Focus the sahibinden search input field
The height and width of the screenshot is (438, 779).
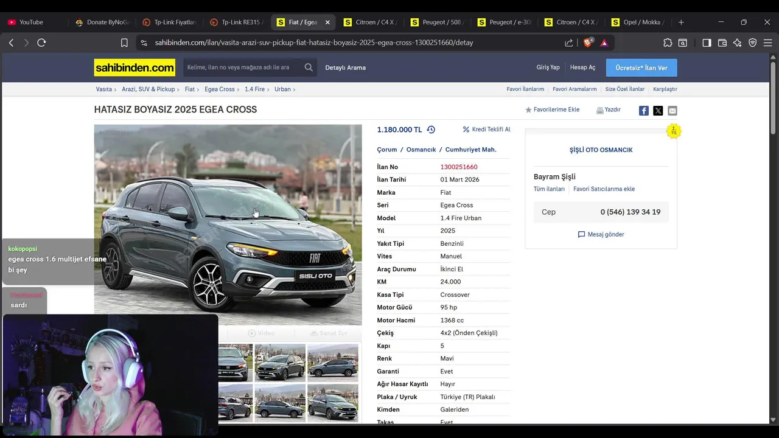tap(242, 68)
